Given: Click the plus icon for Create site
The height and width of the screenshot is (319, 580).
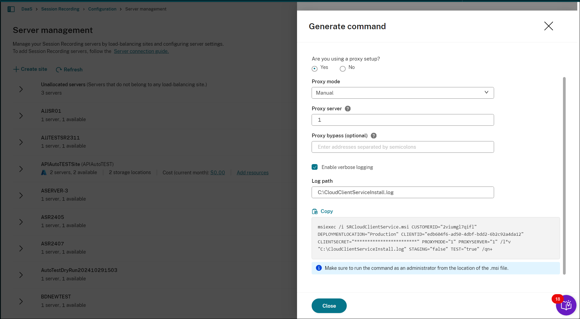Looking at the screenshot, I should tap(16, 69).
